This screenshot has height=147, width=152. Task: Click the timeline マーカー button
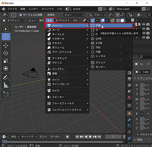click(x=55, y=137)
